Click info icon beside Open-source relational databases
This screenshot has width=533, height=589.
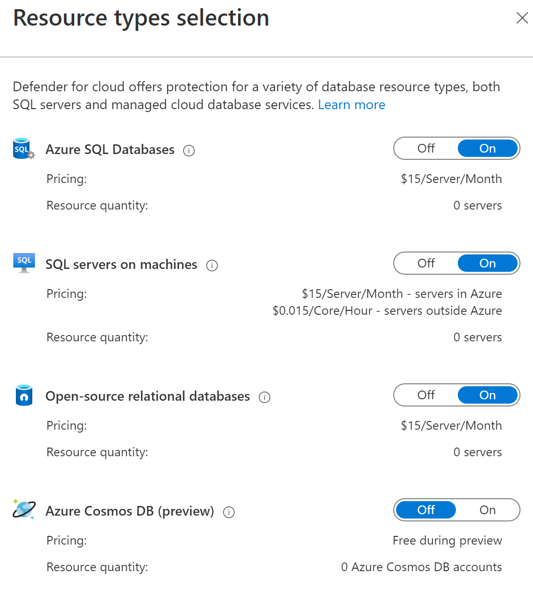tap(265, 397)
